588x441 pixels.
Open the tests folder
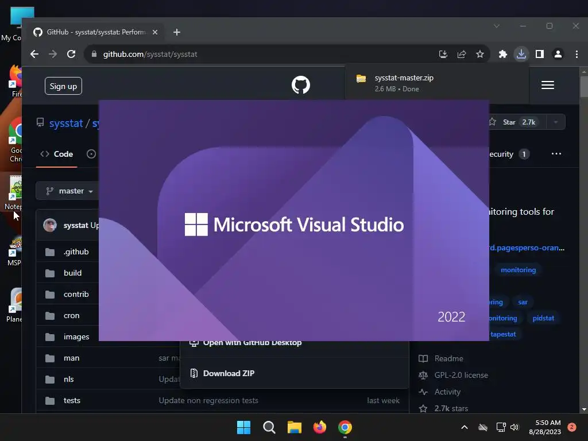[72, 400]
